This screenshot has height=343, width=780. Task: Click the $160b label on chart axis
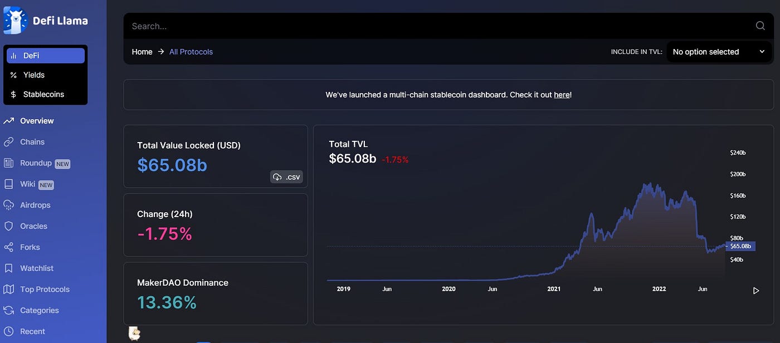click(738, 195)
